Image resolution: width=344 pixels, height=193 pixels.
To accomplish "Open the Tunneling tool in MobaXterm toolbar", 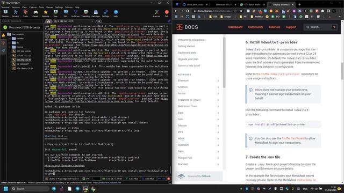I will [85, 13].
